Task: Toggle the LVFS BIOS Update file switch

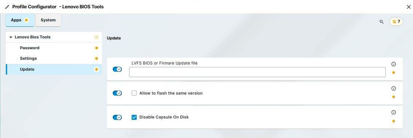Action: click(x=117, y=69)
